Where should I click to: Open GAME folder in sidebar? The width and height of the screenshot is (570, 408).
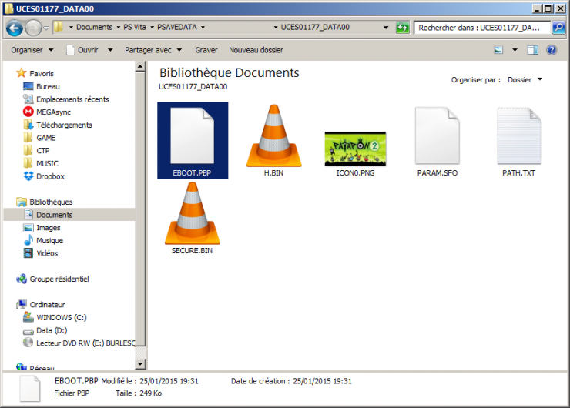(x=39, y=138)
